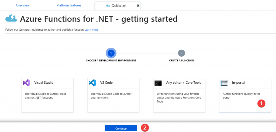Select step 1 Choose a development environment
This screenshot has width=276, height=132.
(111, 53)
